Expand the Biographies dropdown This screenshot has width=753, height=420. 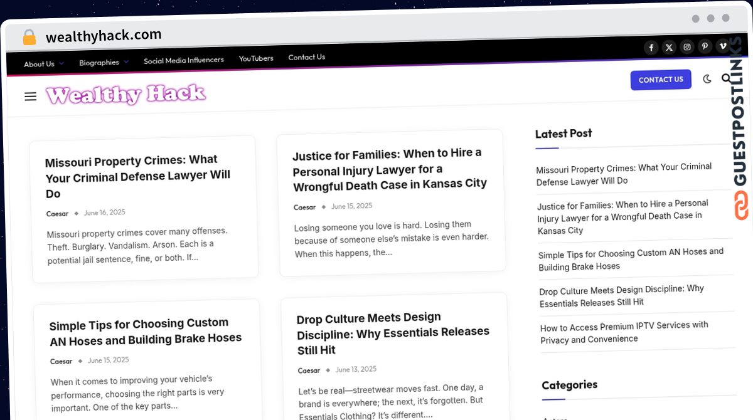[x=104, y=62]
